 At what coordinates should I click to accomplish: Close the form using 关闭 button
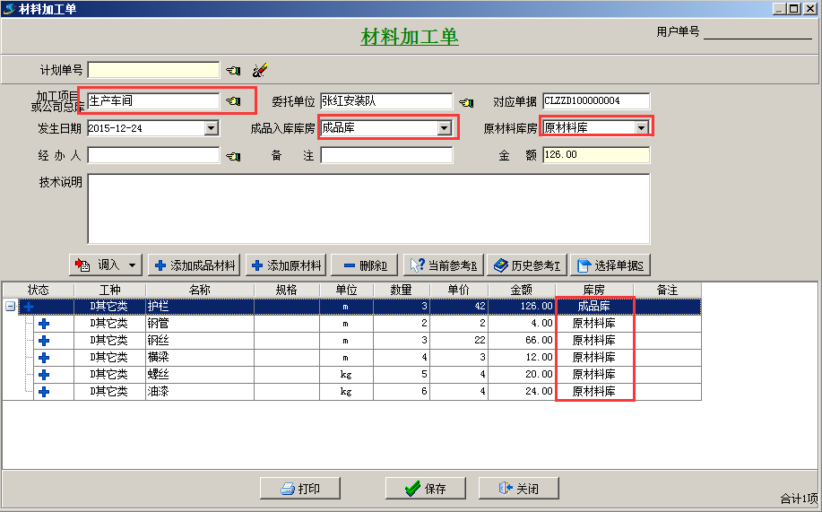tap(519, 489)
